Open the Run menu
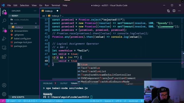The height and width of the screenshot is (103, 184). pos(47,5)
